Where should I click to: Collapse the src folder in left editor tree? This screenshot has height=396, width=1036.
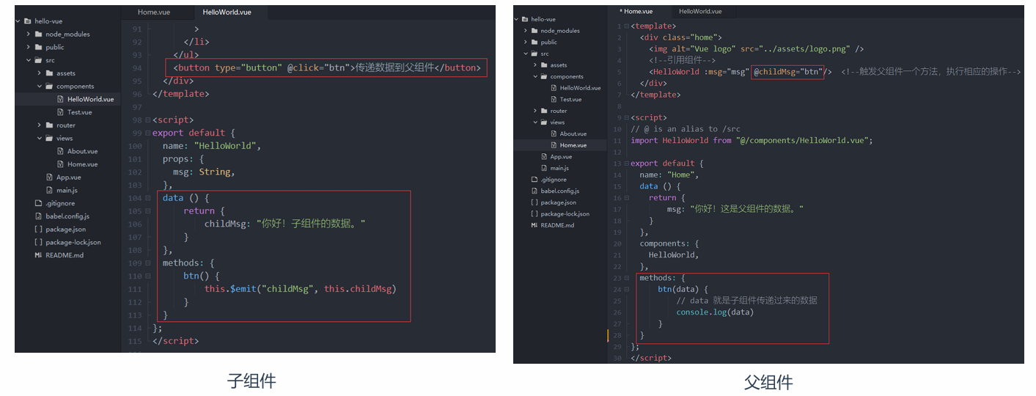coord(28,60)
